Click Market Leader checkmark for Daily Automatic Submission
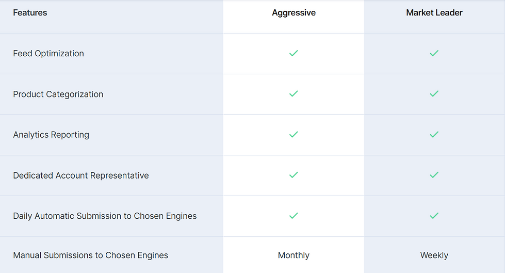Screen dimensions: 505x273 click(x=434, y=216)
